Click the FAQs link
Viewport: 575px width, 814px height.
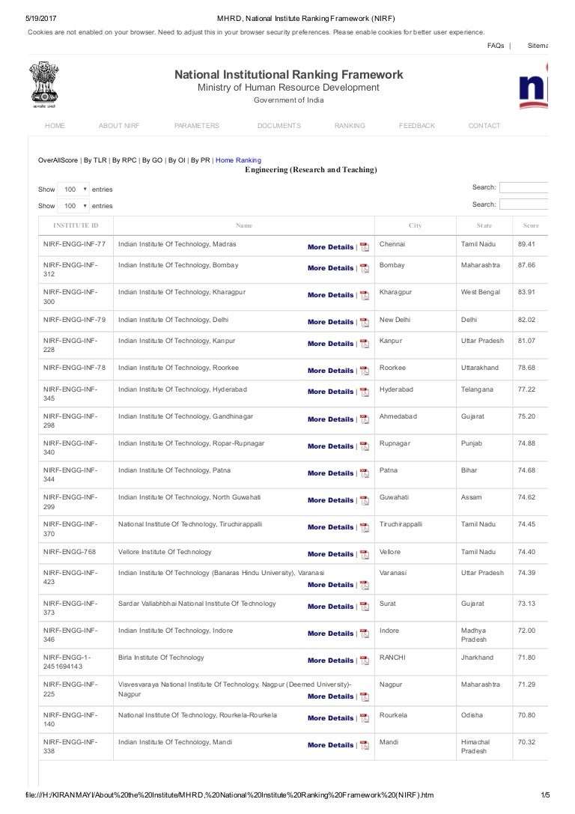[x=495, y=45]
